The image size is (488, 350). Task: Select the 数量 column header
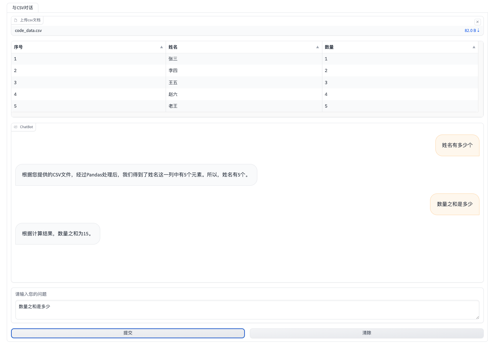point(400,47)
